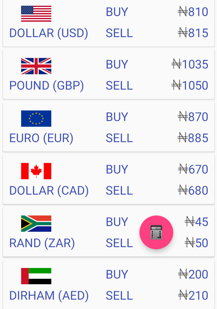217x309 pixels.
Task: Select the POUND (GBP) label
Action: click(47, 85)
